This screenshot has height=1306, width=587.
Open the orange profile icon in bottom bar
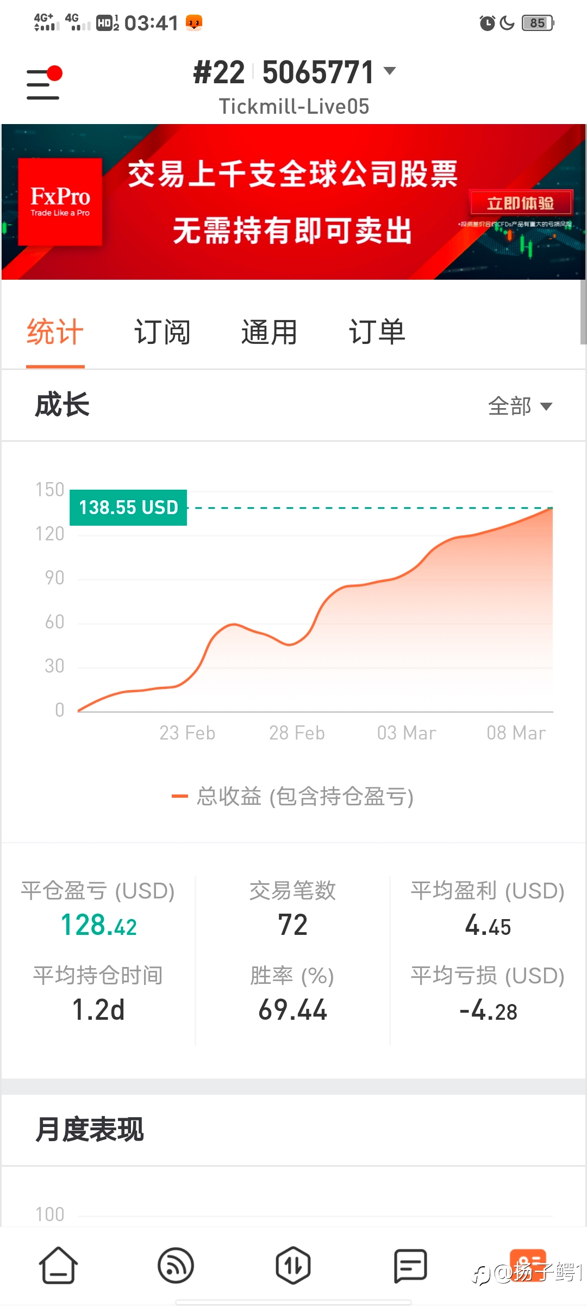tap(528, 1265)
